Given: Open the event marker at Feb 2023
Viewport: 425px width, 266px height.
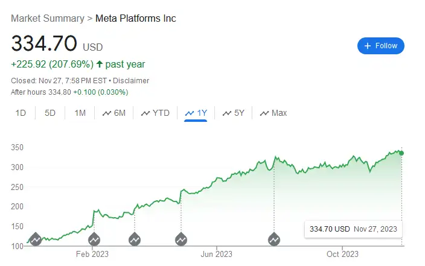Looking at the screenshot, I should [94, 239].
